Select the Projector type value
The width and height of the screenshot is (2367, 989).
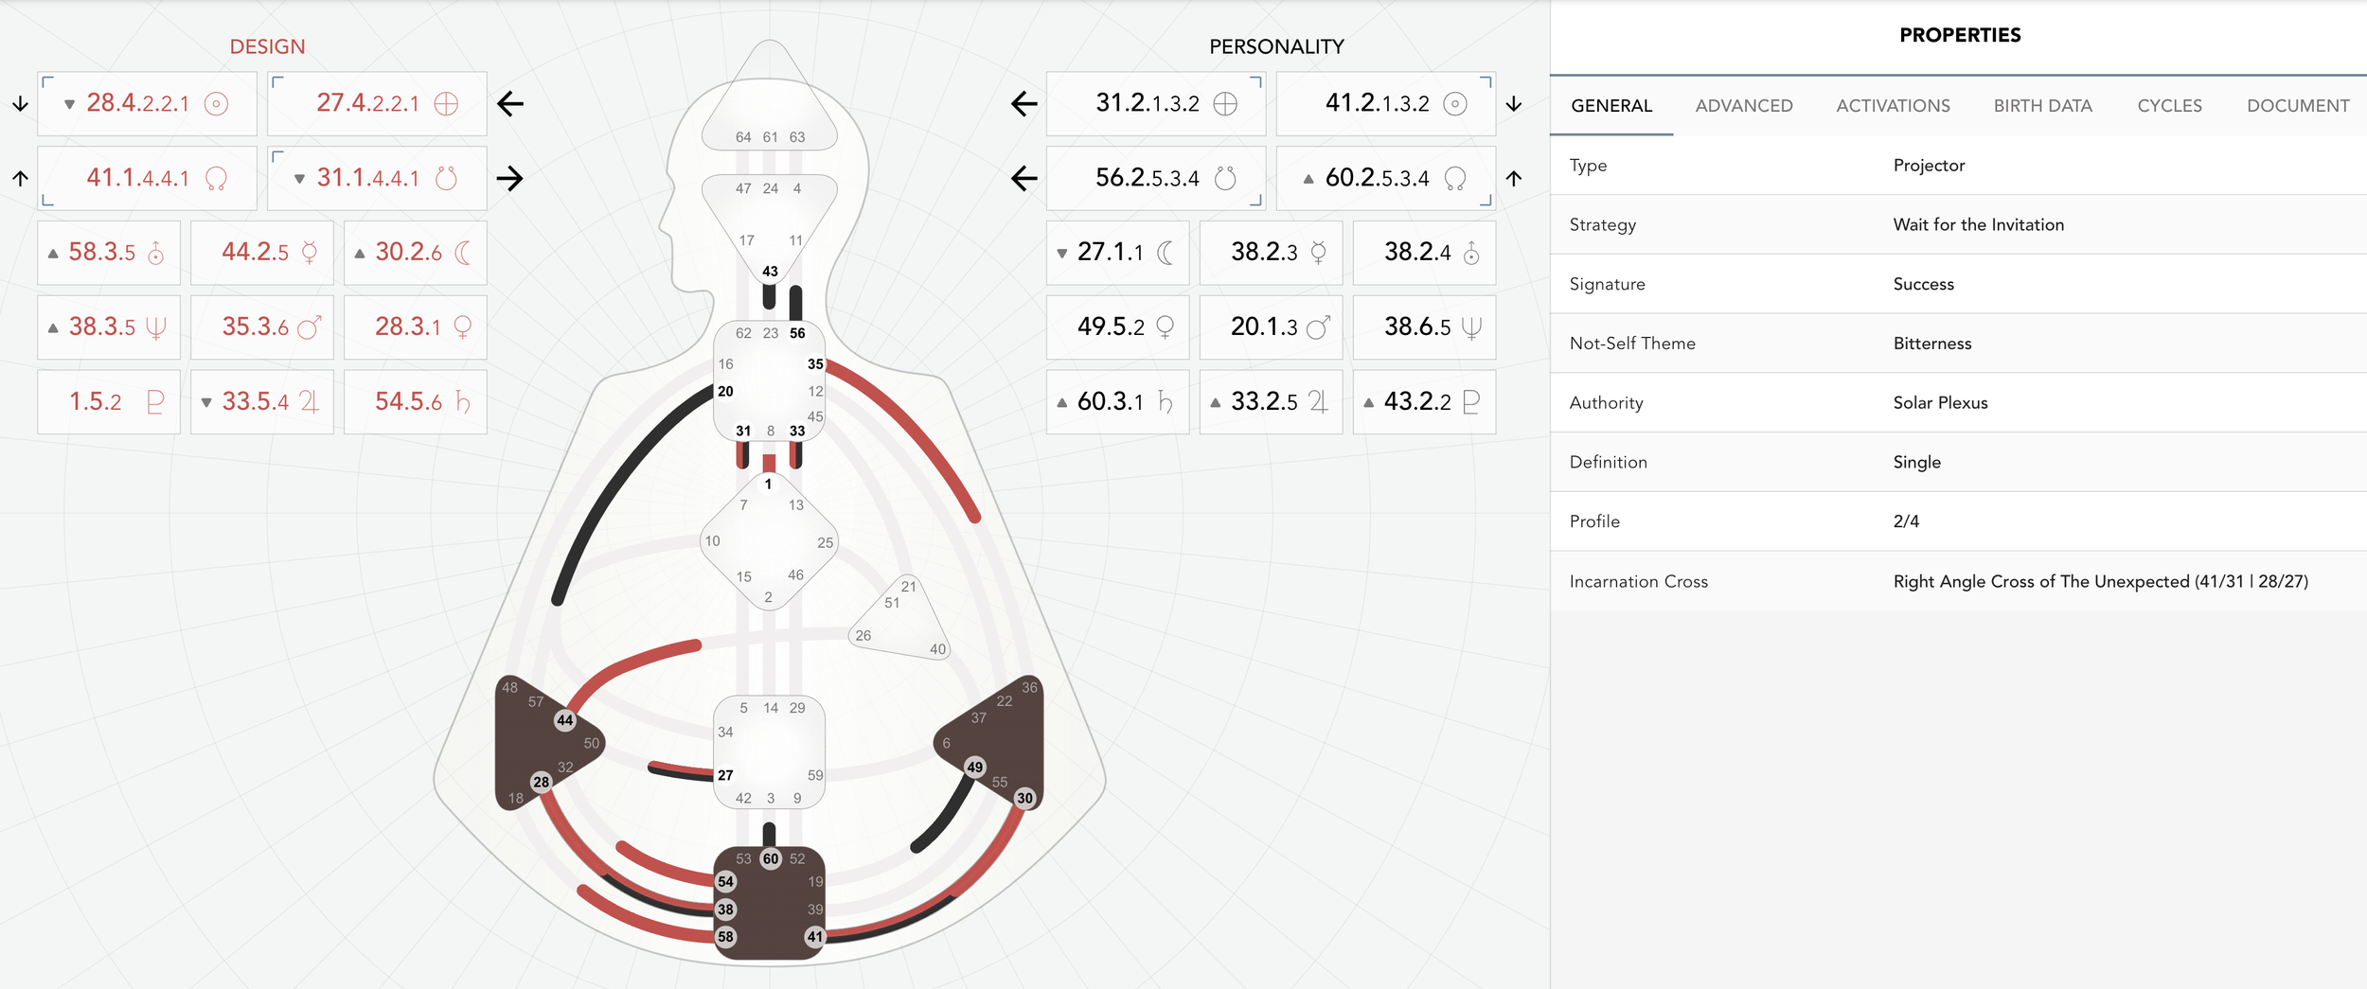click(x=1929, y=166)
